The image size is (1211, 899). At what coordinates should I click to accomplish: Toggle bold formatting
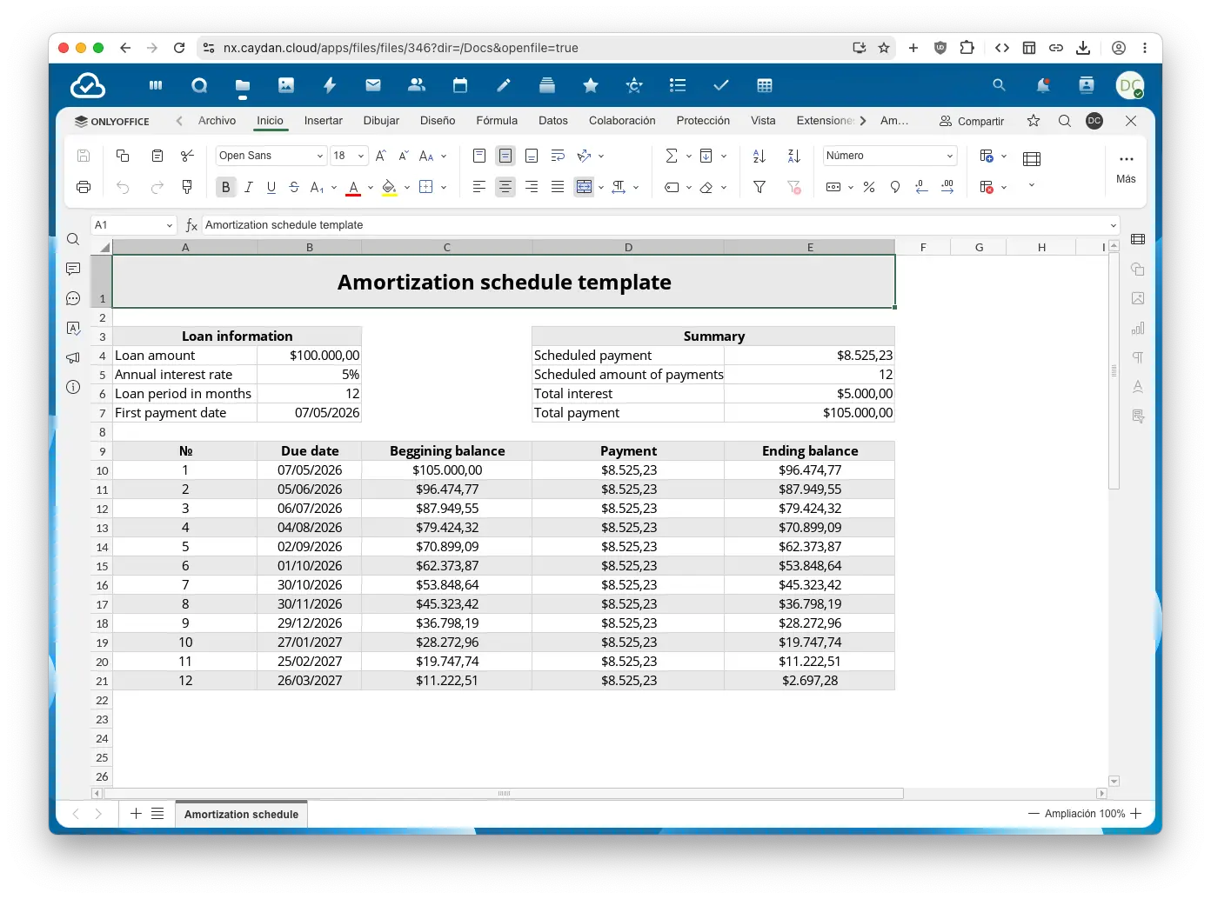click(226, 187)
